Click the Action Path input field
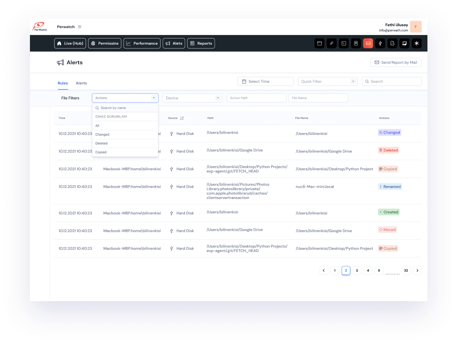Screen dimensions: 452x343 (256, 98)
